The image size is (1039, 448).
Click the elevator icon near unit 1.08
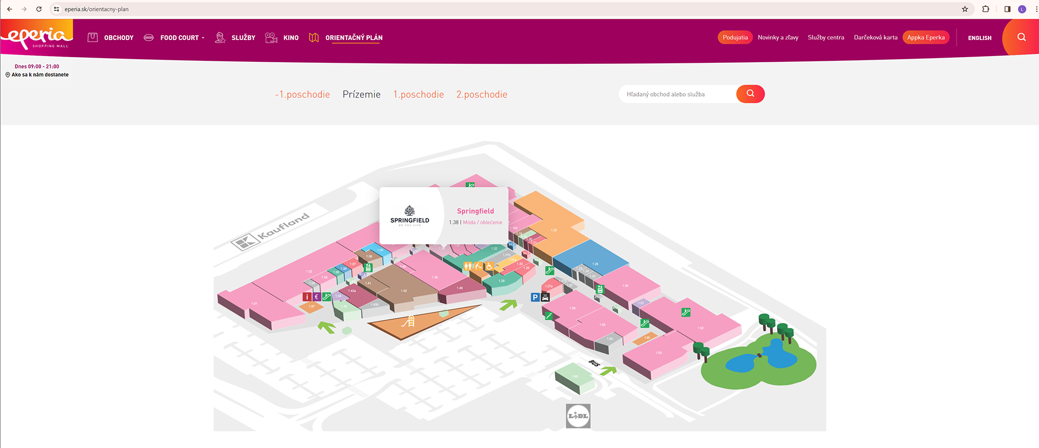[368, 268]
